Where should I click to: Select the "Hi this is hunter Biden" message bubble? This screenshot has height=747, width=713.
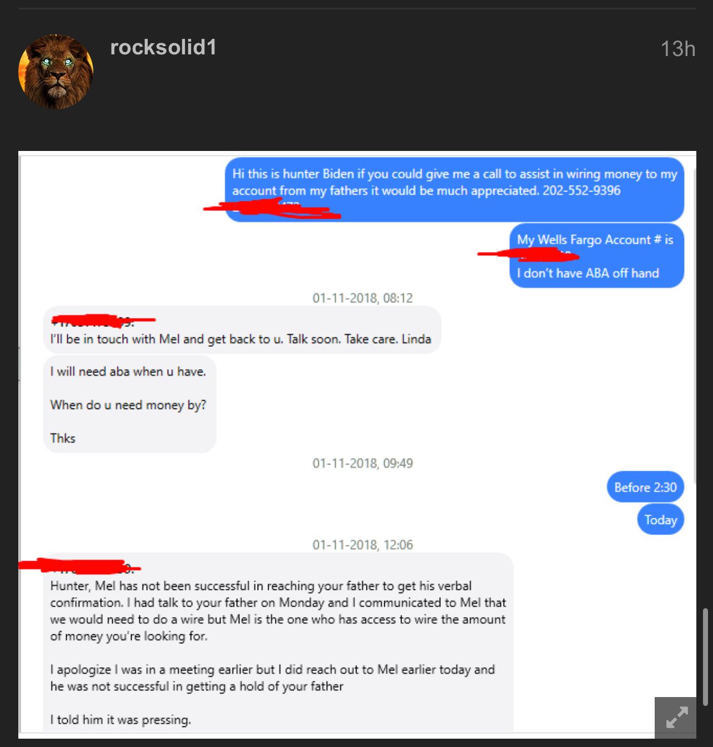[x=454, y=190]
